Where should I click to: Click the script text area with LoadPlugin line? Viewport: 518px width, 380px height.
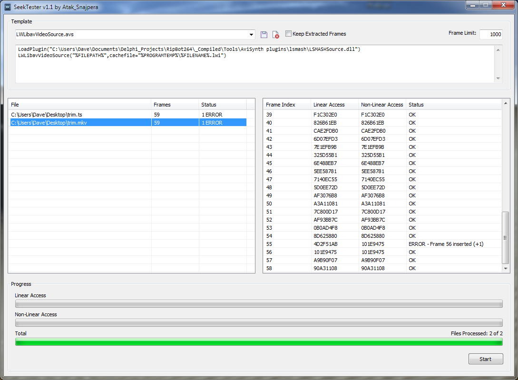click(x=254, y=64)
